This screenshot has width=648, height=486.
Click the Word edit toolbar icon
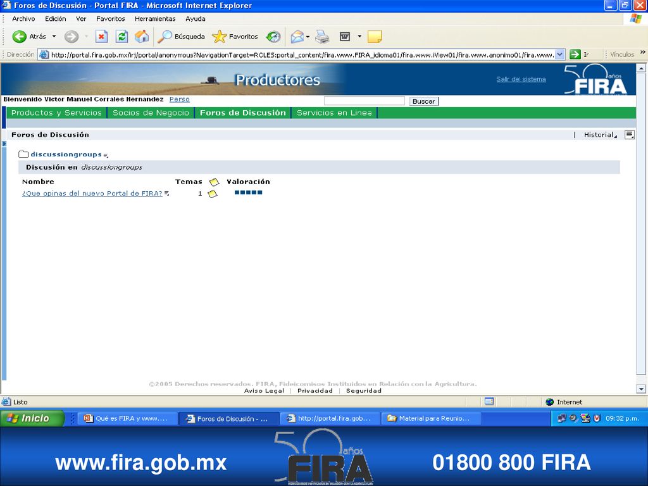pos(345,37)
